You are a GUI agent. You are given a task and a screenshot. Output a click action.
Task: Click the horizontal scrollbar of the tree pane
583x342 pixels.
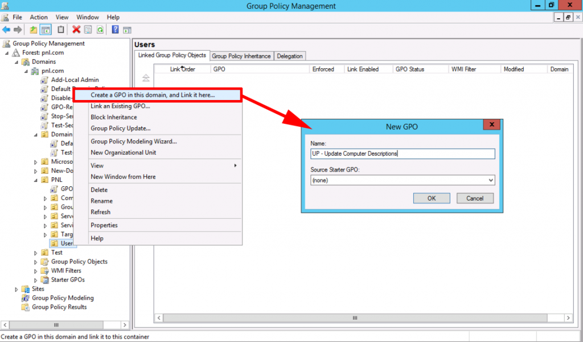click(x=56, y=324)
